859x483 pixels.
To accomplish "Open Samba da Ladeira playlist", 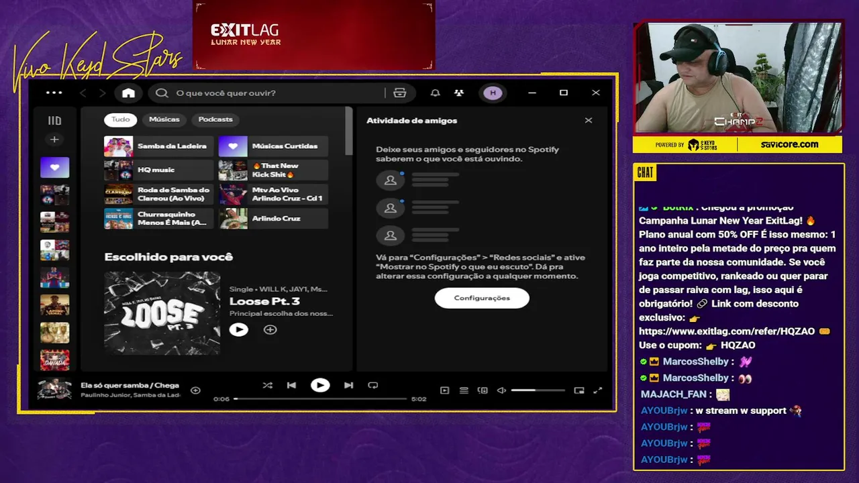I will click(159, 146).
